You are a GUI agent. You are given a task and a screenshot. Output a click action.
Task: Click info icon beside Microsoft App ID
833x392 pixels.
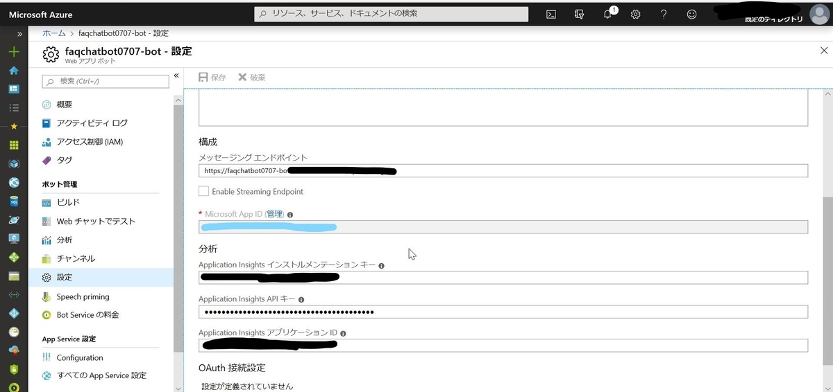pos(289,215)
